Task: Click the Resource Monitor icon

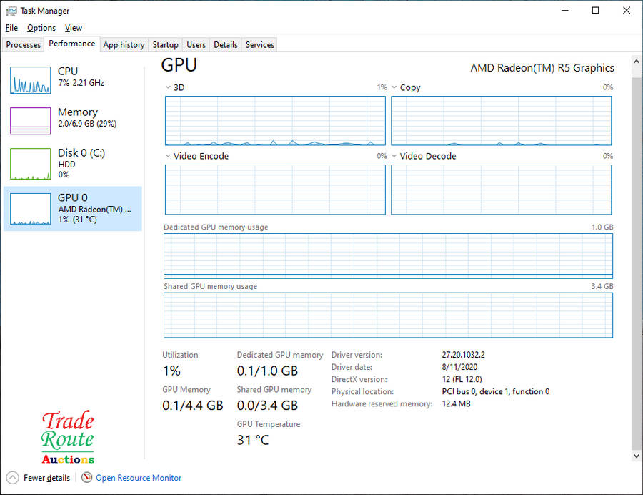Action: click(x=86, y=477)
